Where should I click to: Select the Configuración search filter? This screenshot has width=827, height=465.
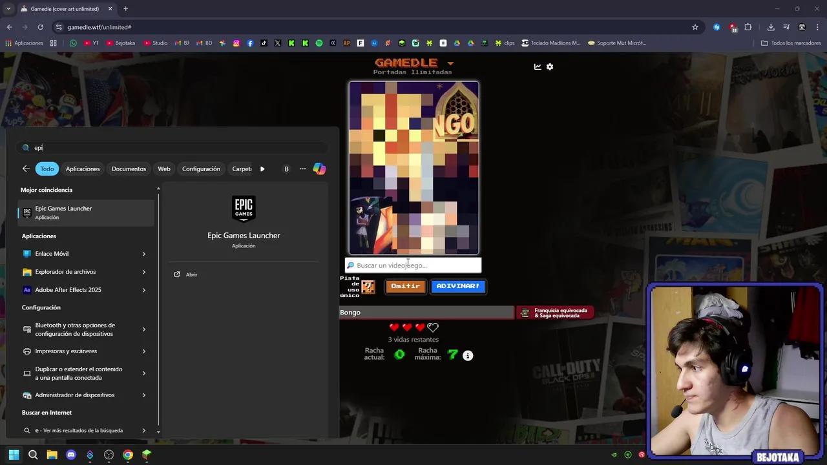click(201, 169)
